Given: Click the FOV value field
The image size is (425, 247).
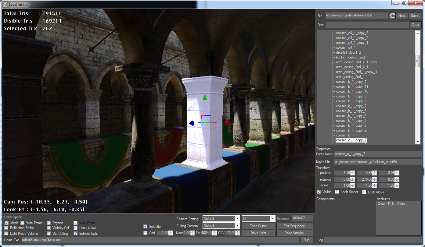Looking at the screenshot, I should coord(230,233).
